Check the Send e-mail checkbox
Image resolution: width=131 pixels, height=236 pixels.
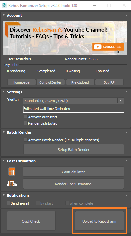coord(8,203)
